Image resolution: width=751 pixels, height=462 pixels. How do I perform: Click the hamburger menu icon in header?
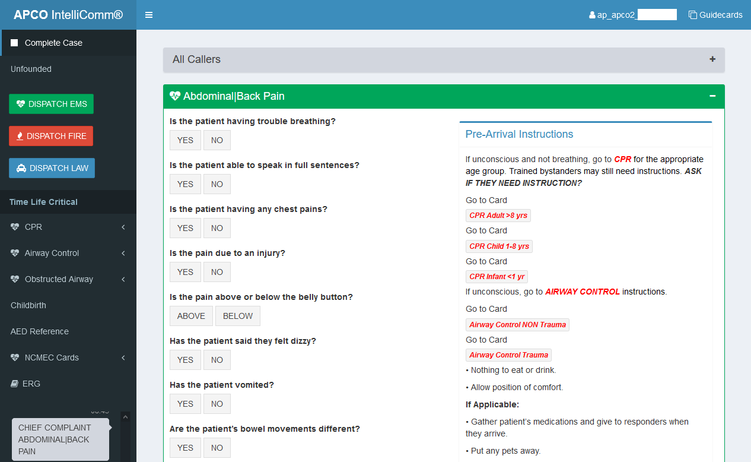point(149,15)
